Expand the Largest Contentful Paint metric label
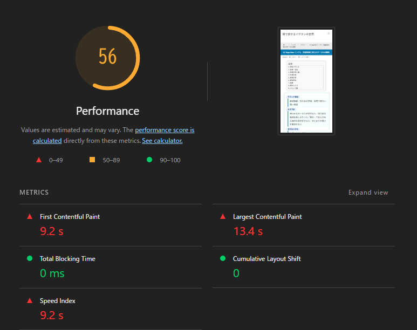The width and height of the screenshot is (417, 330). [267, 217]
